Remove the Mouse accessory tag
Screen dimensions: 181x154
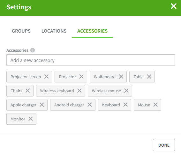coord(155,105)
